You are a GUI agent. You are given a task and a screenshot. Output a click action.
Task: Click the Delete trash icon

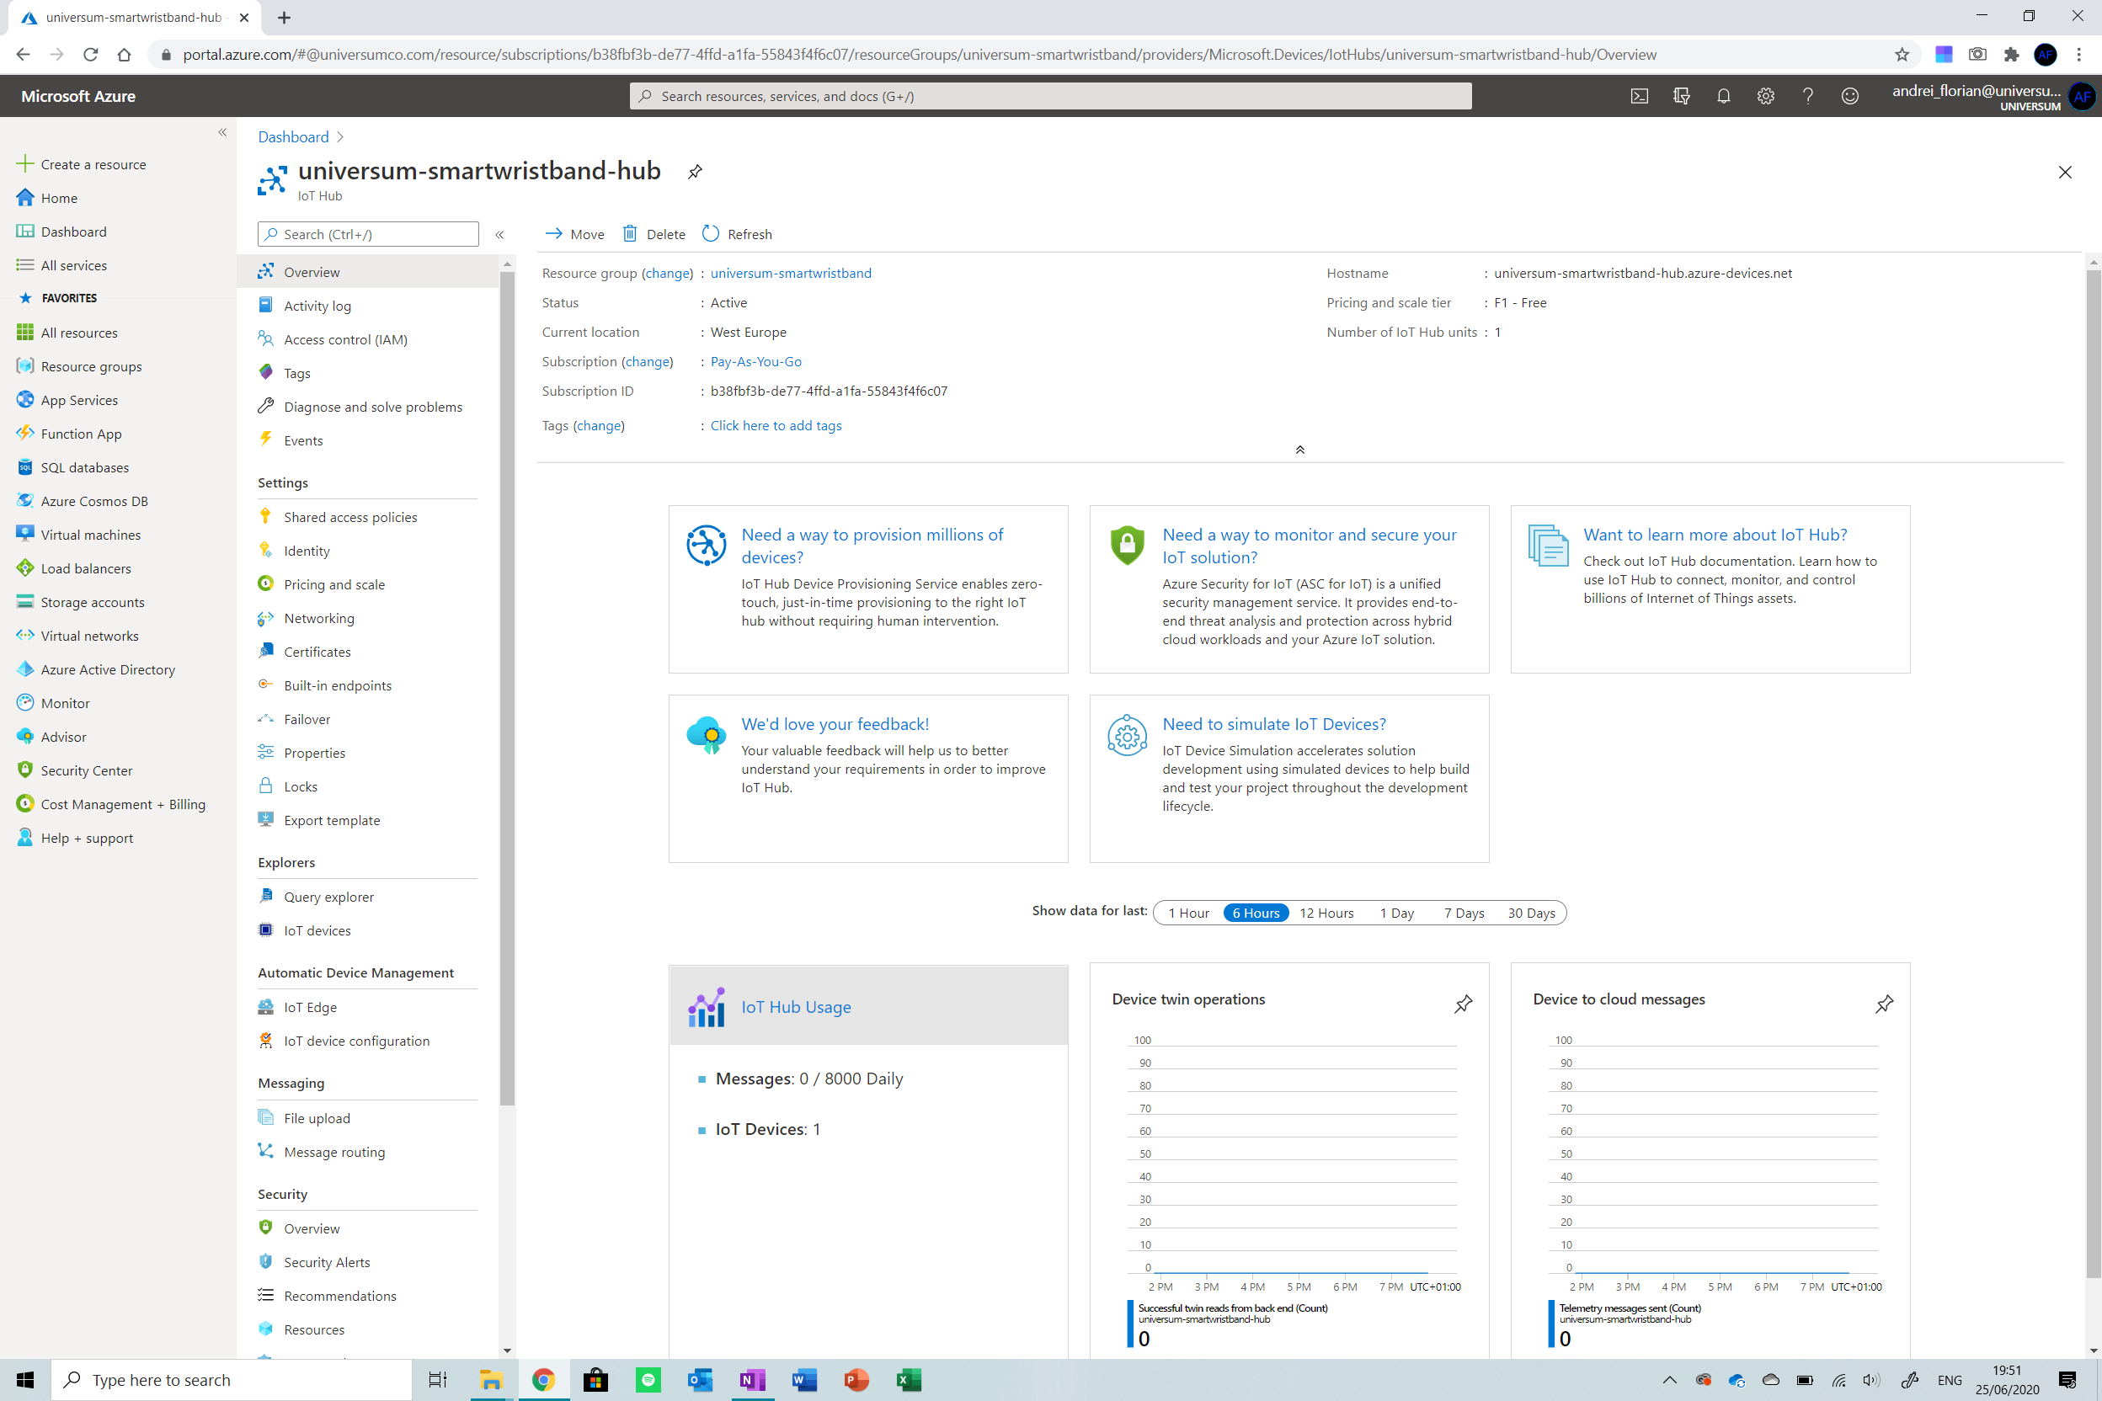pyautogui.click(x=630, y=234)
